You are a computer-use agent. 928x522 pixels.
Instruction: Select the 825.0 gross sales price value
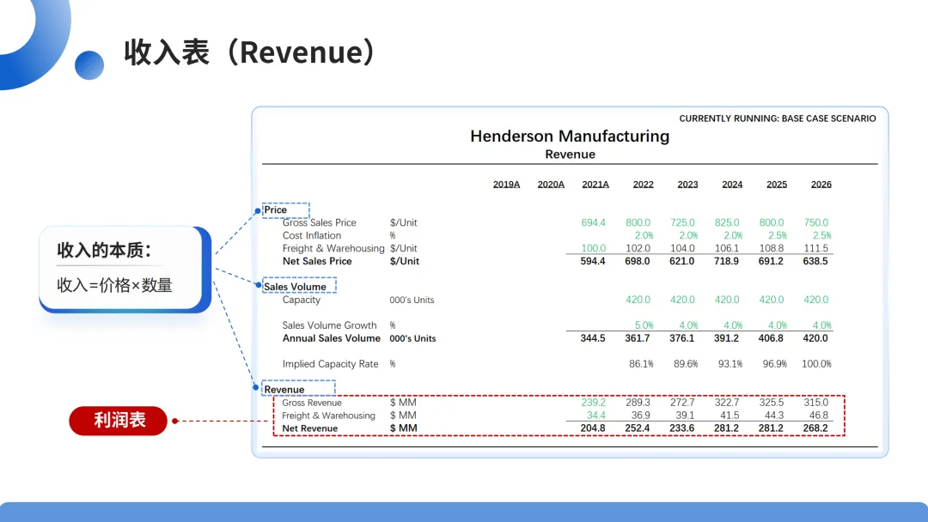(727, 223)
